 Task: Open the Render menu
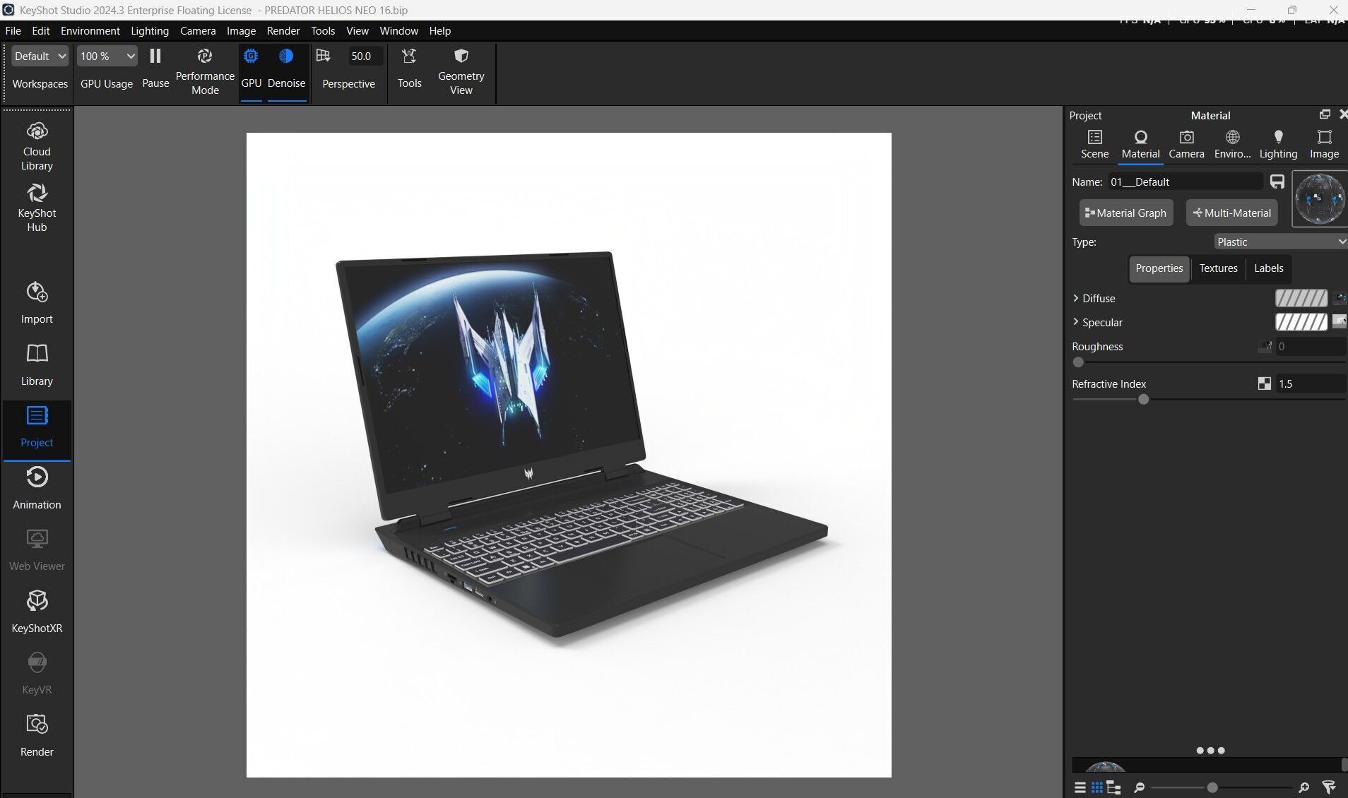point(283,30)
